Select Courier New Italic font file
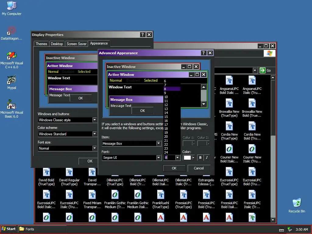 252,154
